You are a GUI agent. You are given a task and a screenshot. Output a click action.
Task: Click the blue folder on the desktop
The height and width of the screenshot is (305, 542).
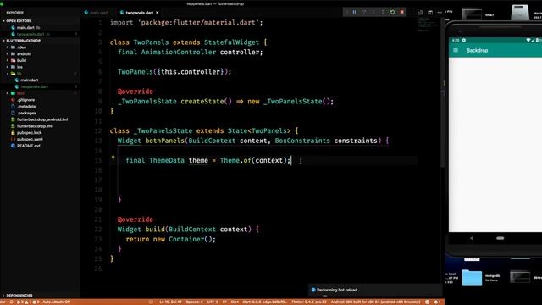click(472, 277)
